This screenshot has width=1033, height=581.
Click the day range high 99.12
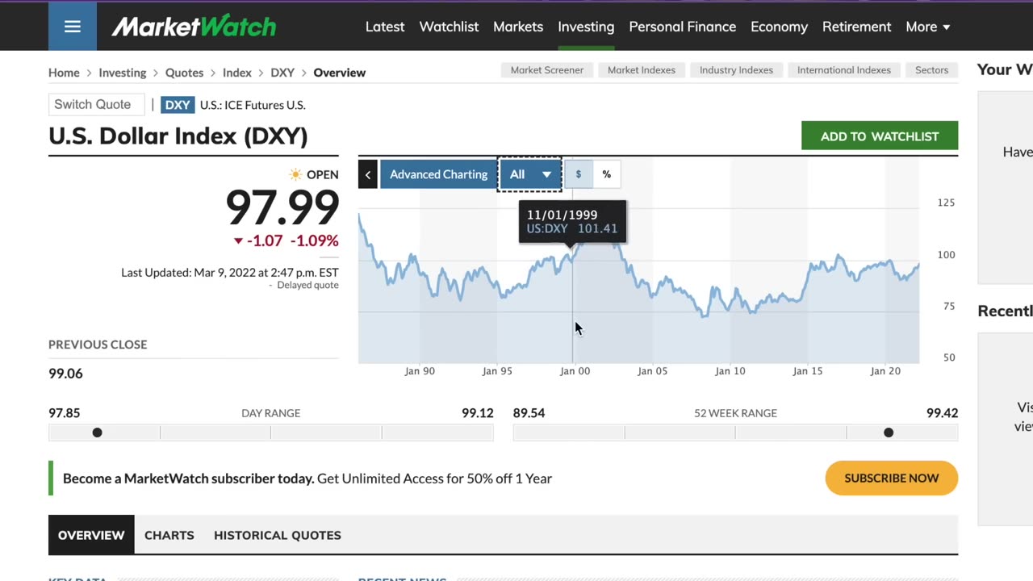point(478,413)
